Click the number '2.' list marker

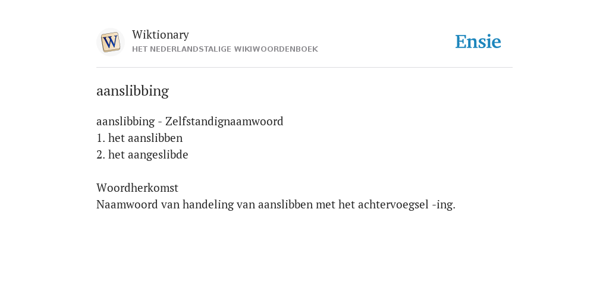coord(101,155)
